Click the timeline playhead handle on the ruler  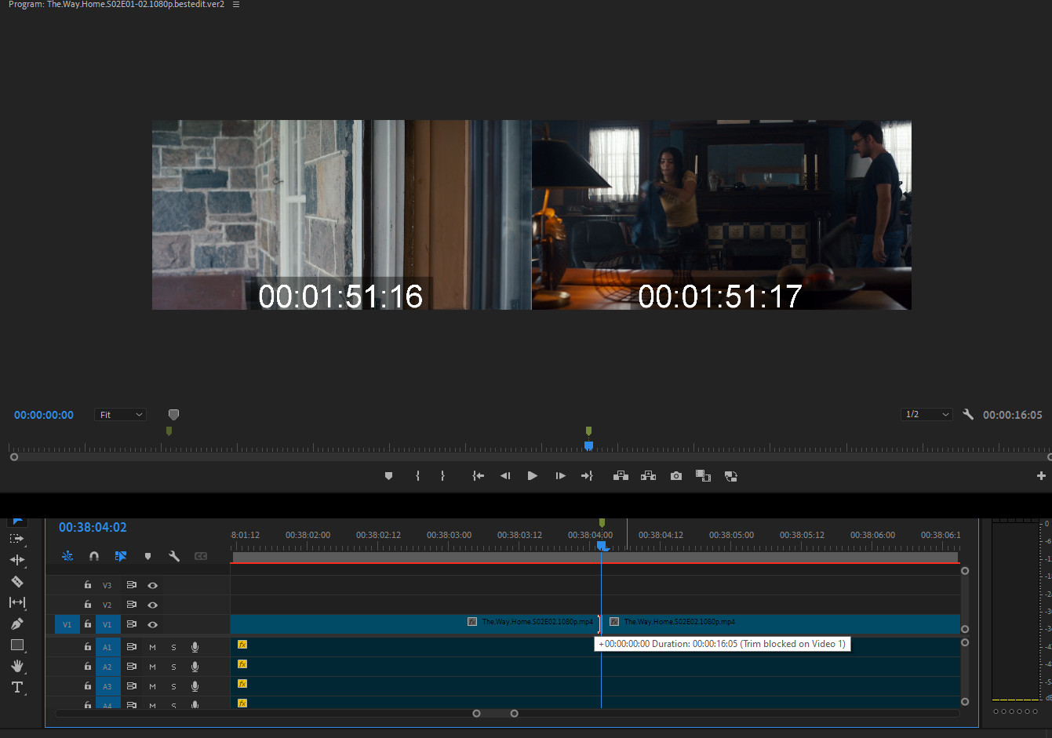pos(602,545)
